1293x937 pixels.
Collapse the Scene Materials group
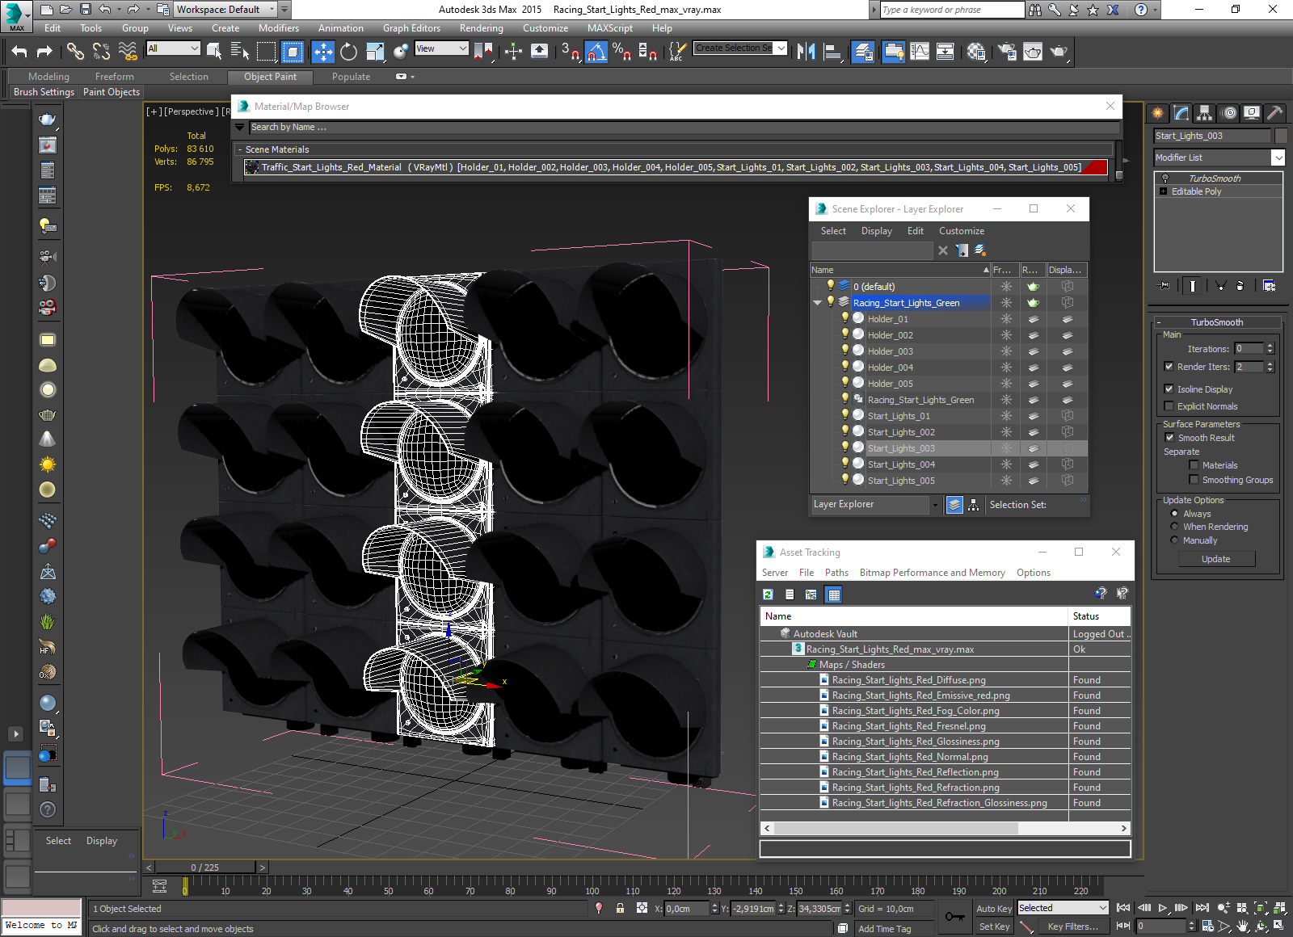coord(240,149)
